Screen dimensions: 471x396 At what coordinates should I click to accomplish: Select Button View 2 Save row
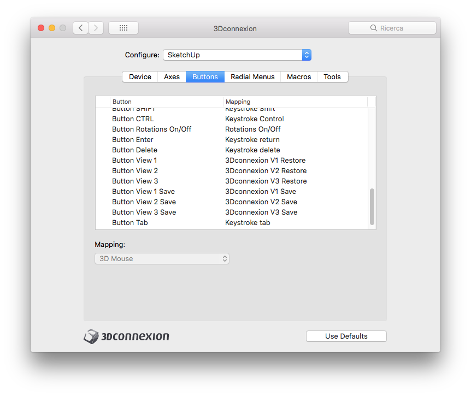[x=232, y=202]
